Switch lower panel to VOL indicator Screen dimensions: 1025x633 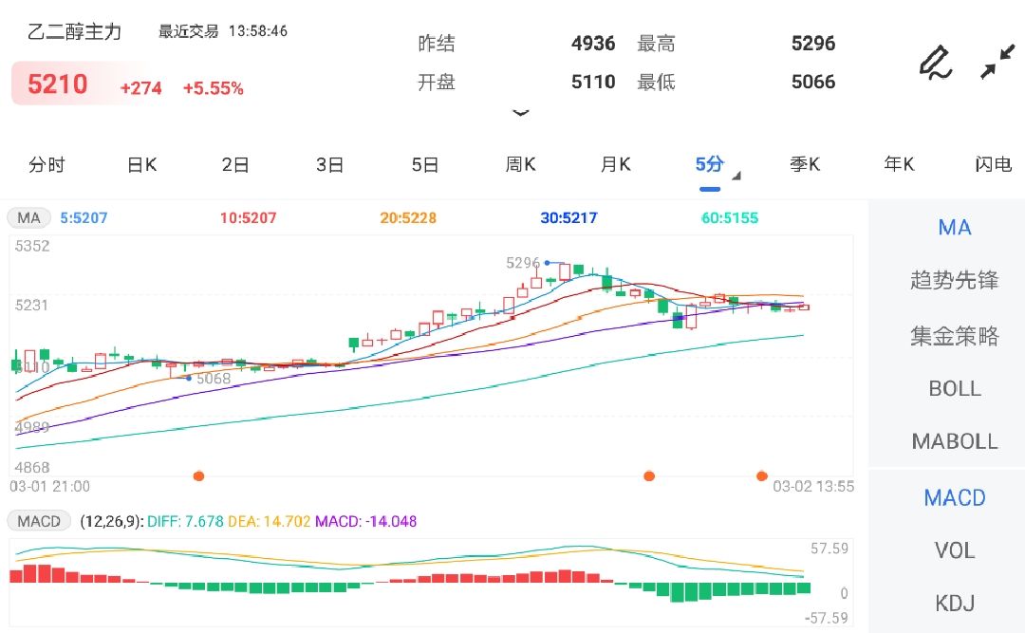[x=955, y=550]
